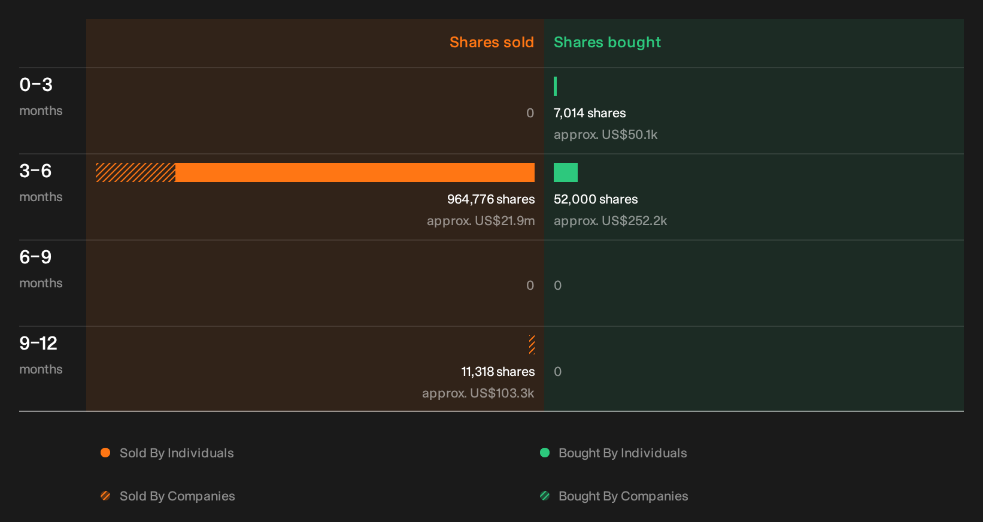The image size is (983, 522).
Task: Click the "964,776 shares" value
Action: [x=491, y=199]
